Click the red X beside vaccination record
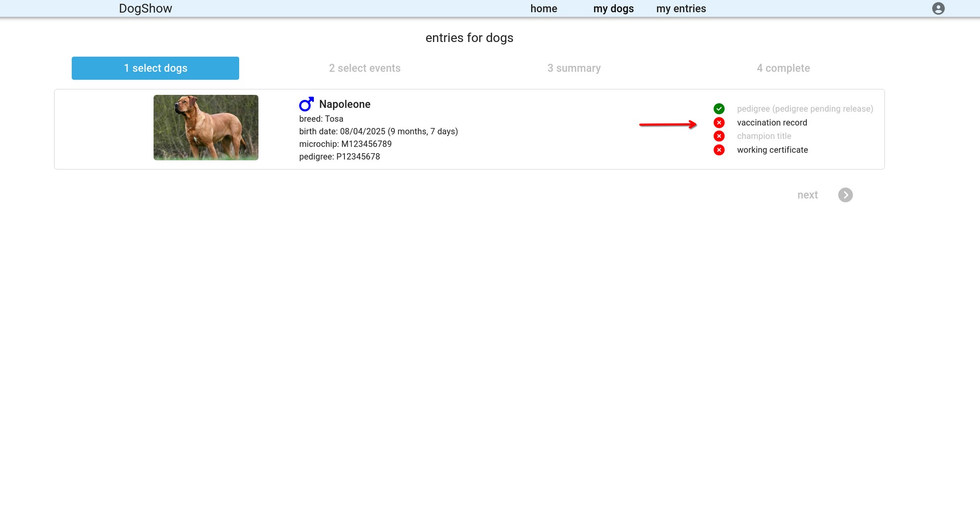Screen dimensions: 980x519 (x=719, y=123)
